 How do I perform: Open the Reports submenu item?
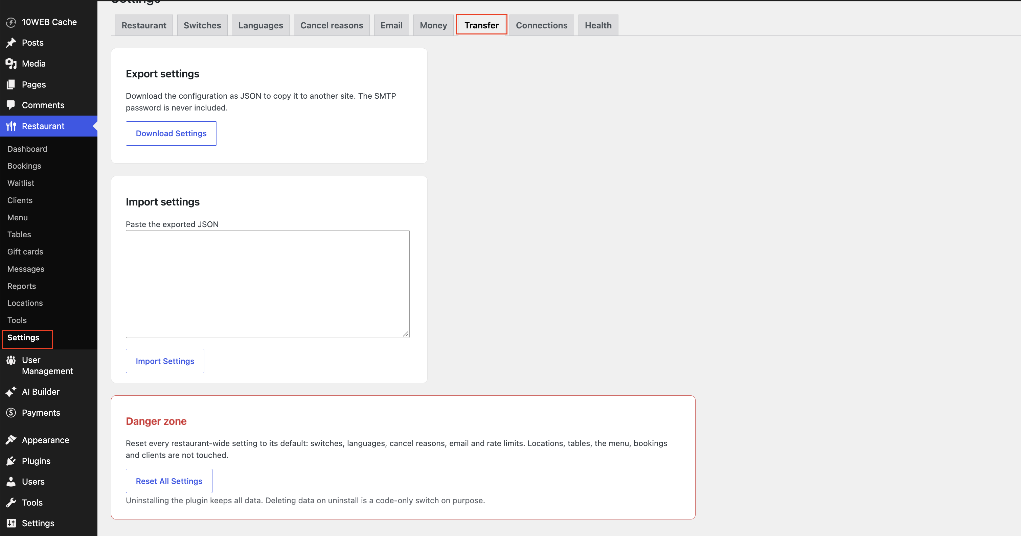click(x=21, y=286)
